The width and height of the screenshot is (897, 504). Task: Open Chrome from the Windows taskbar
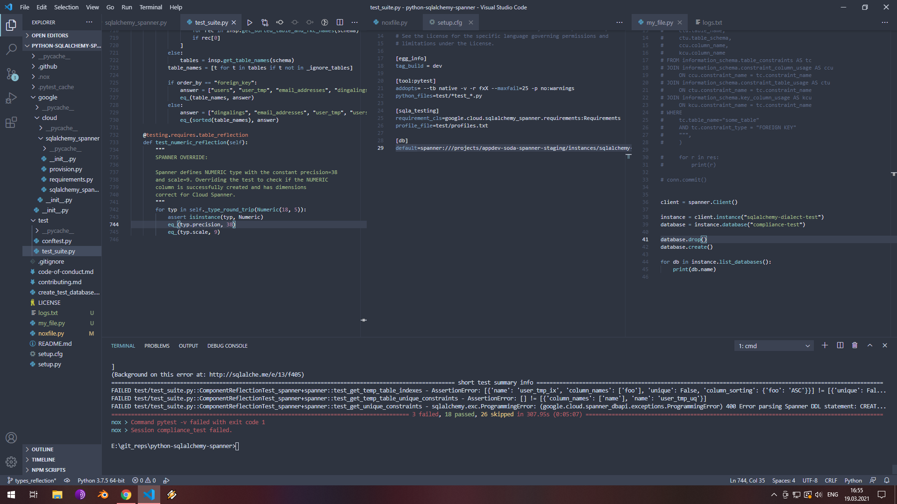[126, 495]
